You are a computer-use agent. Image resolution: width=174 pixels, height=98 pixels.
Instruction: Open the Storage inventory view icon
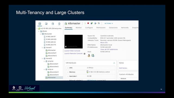coord(53,24)
